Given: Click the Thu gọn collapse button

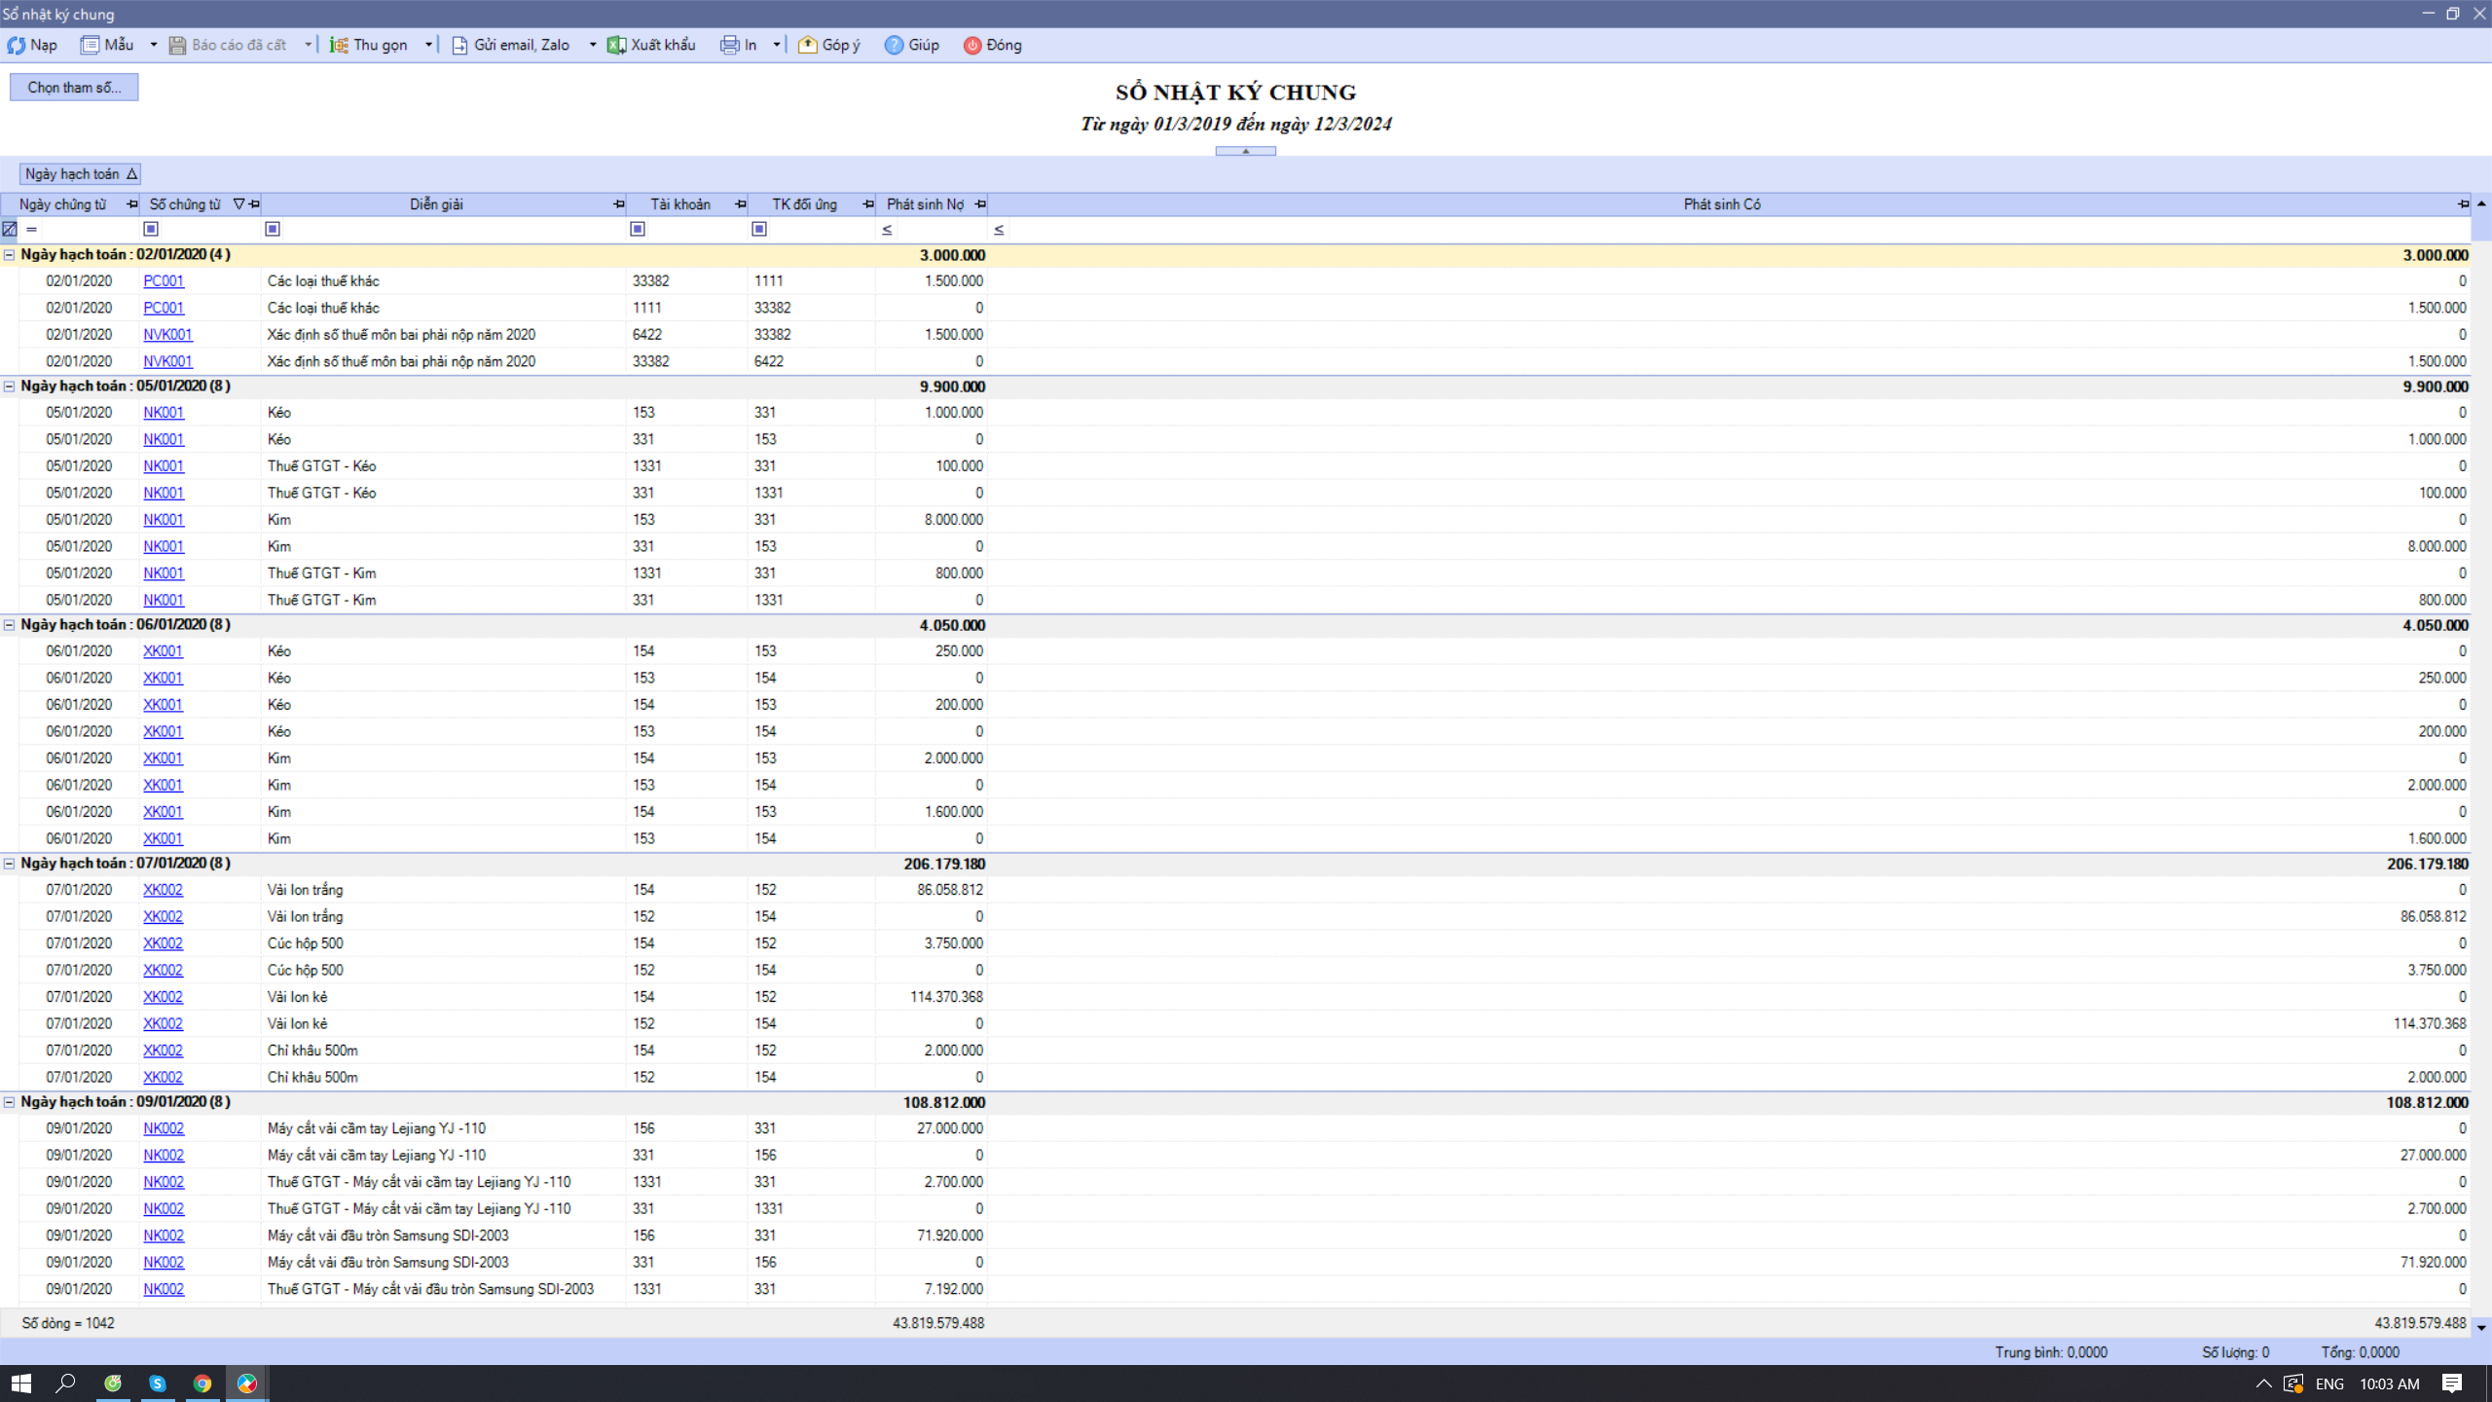Looking at the screenshot, I should [x=369, y=45].
